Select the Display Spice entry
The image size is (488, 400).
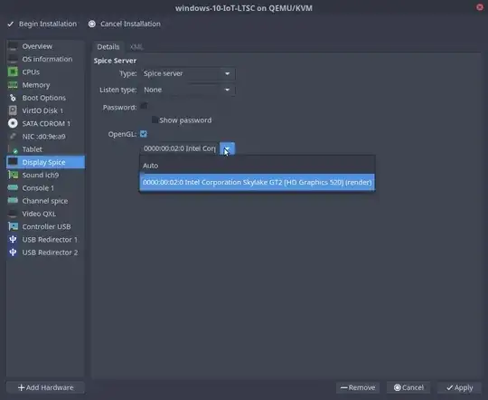[x=45, y=162]
